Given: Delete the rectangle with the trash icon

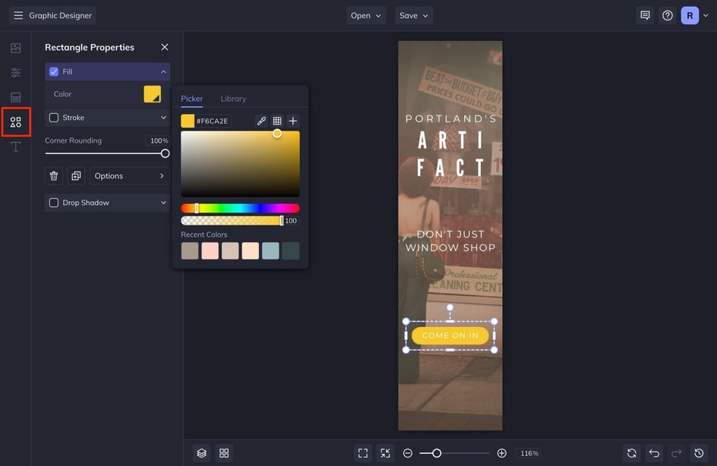Looking at the screenshot, I should [53, 176].
